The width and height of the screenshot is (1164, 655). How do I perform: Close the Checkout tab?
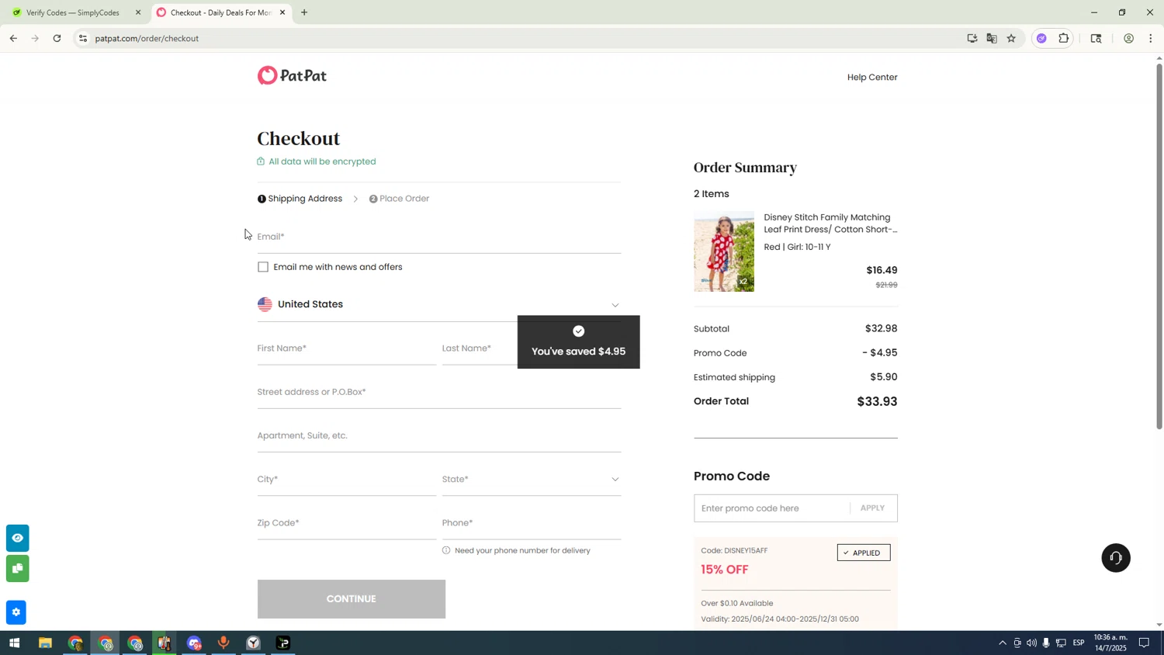[x=282, y=12]
